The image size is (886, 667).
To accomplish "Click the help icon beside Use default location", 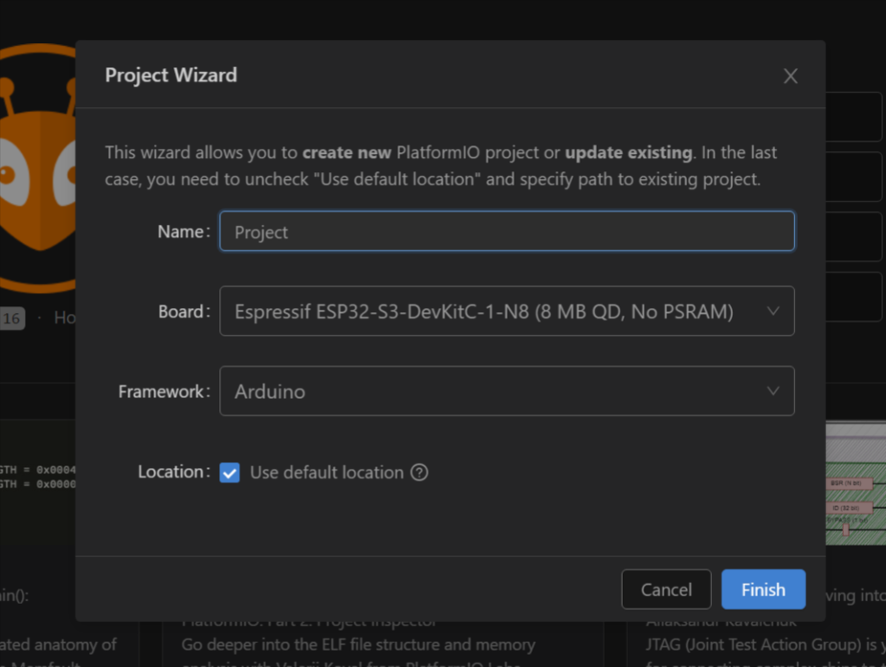I will pos(420,472).
